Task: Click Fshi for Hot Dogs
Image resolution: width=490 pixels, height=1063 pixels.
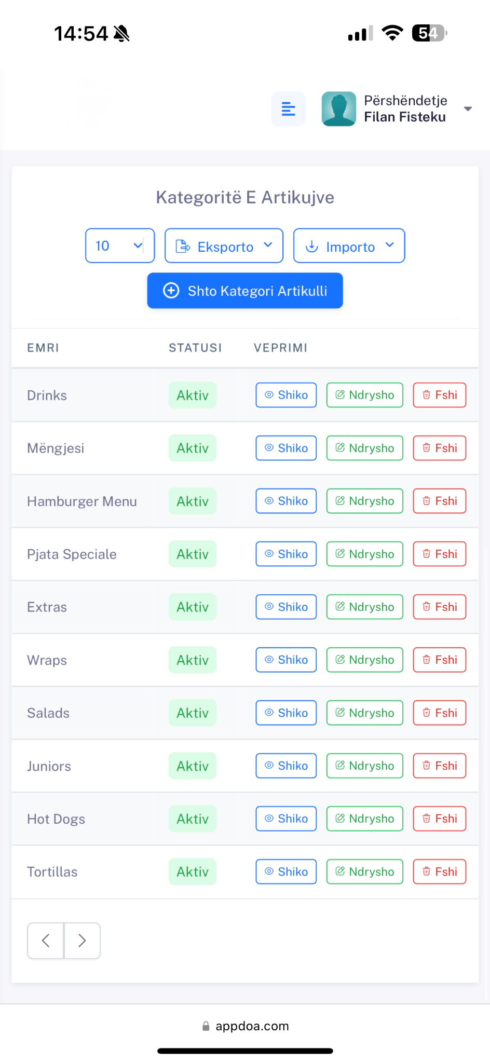Action: (439, 819)
